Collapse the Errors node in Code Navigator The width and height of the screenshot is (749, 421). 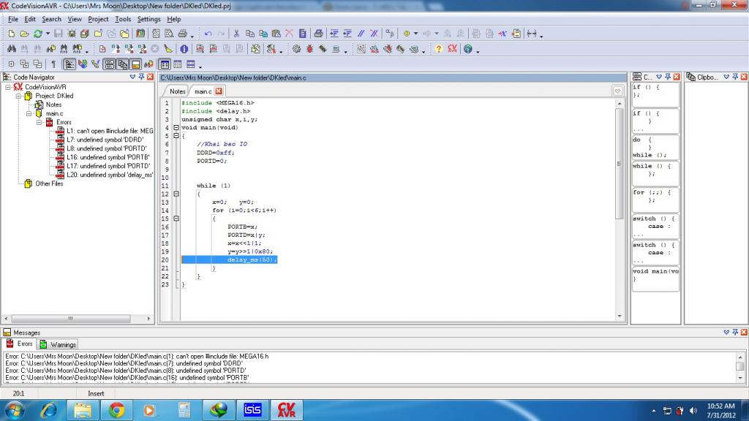click(x=39, y=122)
